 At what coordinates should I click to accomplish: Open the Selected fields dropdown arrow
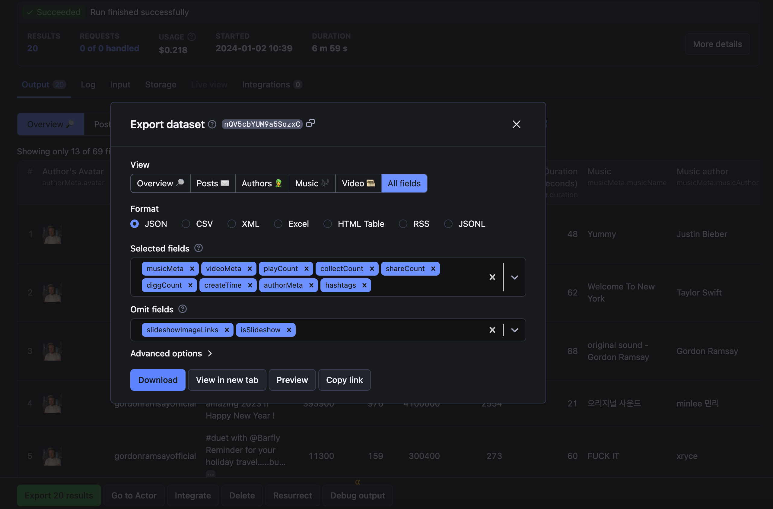click(x=514, y=277)
